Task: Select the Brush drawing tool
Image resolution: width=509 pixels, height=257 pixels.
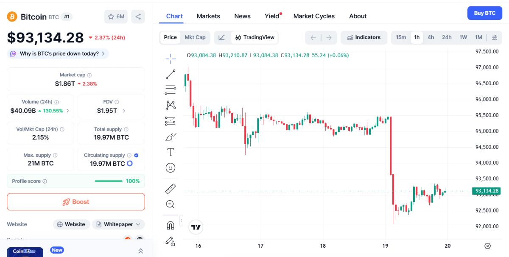Action: (170, 136)
